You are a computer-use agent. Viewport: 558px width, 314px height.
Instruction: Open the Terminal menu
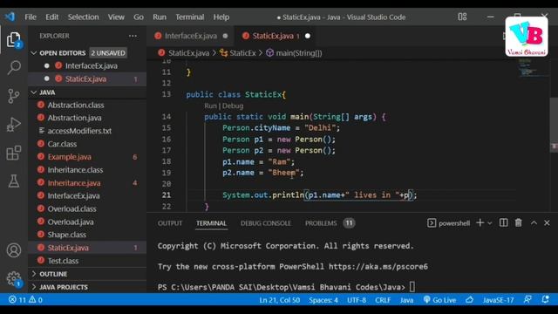click(190, 17)
